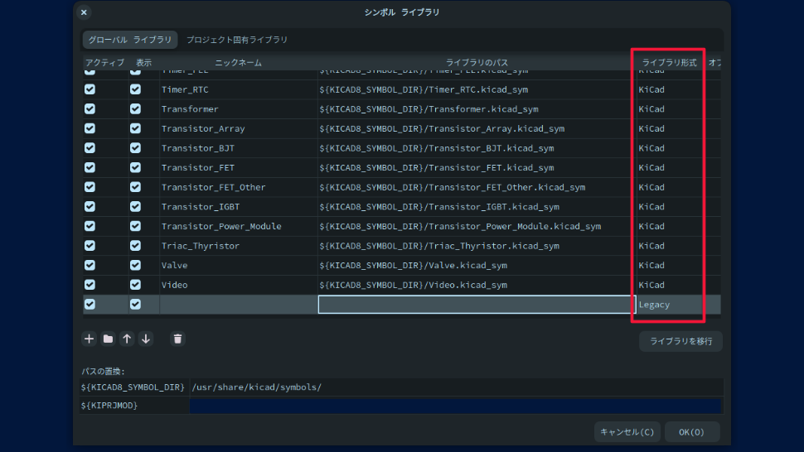Click the ${KICAD8_SYMBOL_DIR} substitution name

[133, 387]
